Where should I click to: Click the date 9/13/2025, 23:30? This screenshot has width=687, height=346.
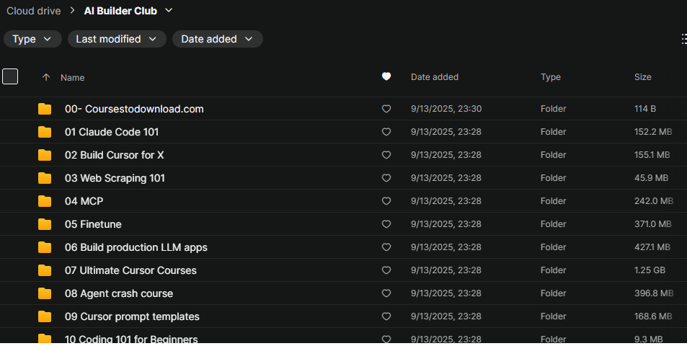tap(446, 109)
